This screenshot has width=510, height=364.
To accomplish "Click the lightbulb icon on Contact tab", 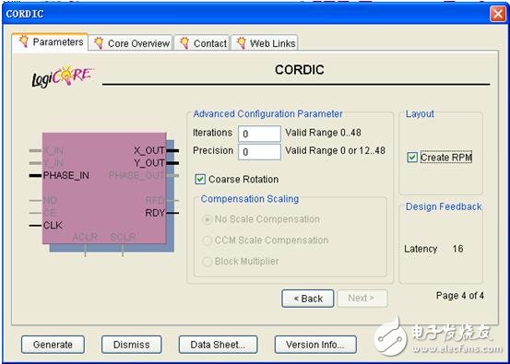I will tap(184, 43).
